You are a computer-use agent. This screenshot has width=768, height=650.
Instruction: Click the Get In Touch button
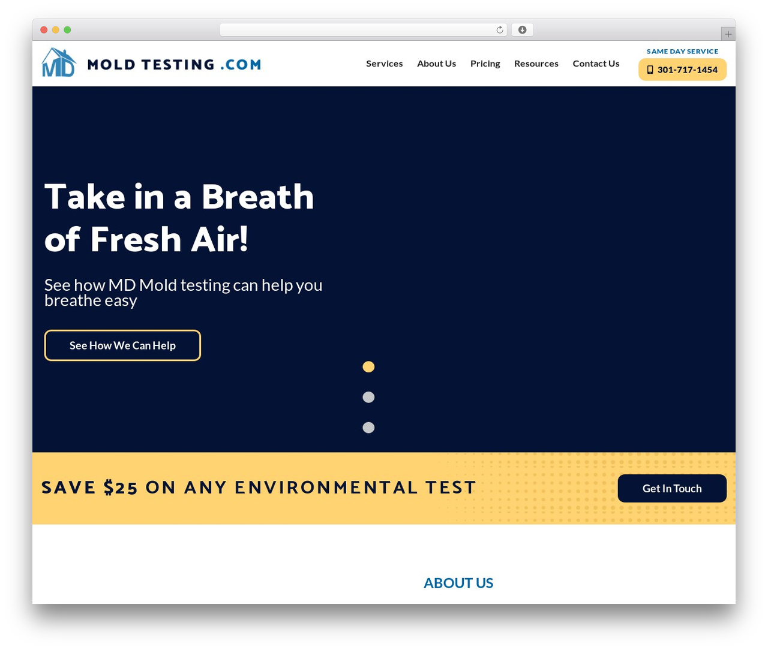[x=672, y=489]
